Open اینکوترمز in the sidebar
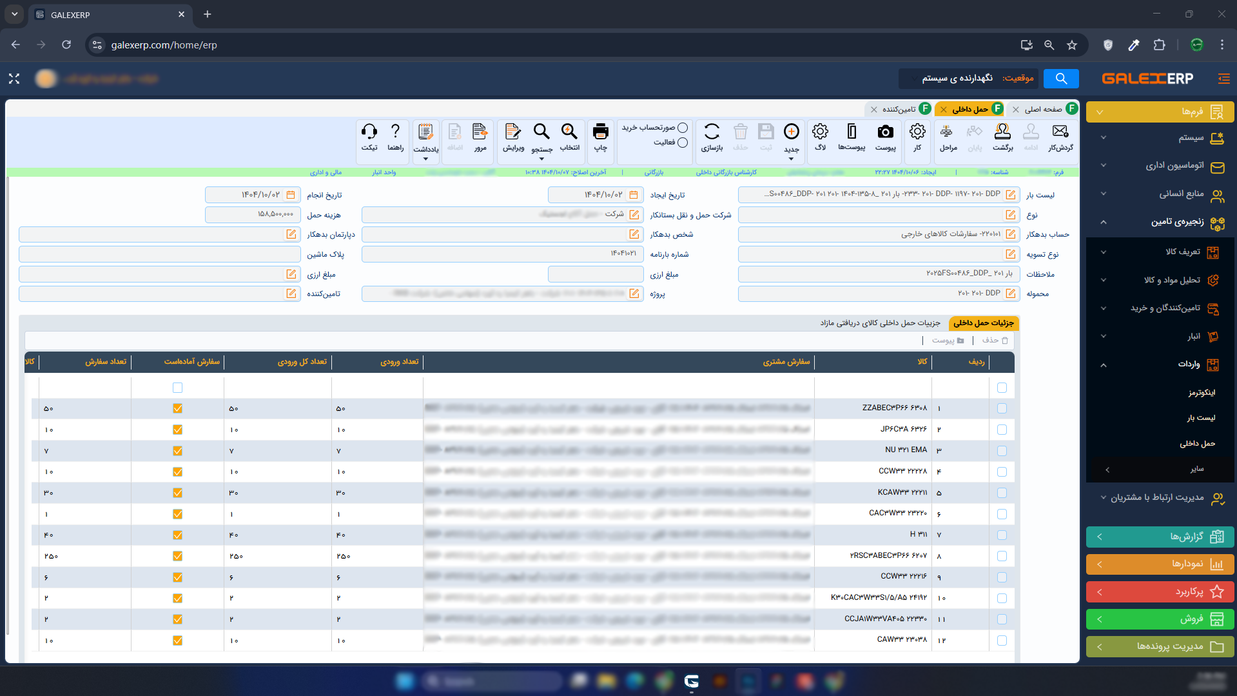The height and width of the screenshot is (696, 1237). coord(1202,392)
